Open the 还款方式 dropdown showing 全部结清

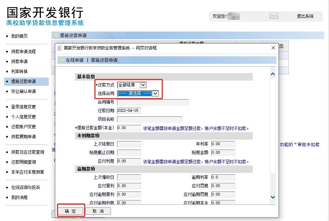pyautogui.click(x=132, y=85)
